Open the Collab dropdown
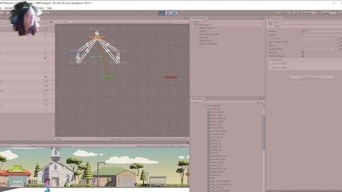342x192 pixels. click(x=283, y=13)
